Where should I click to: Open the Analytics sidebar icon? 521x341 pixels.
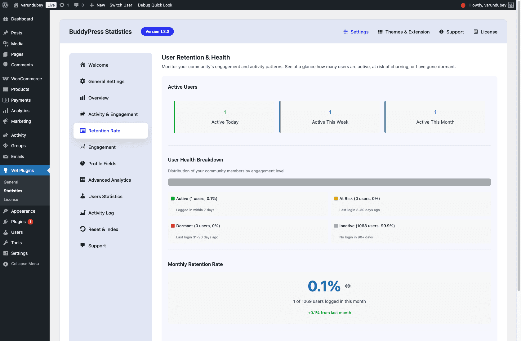pyautogui.click(x=6, y=111)
